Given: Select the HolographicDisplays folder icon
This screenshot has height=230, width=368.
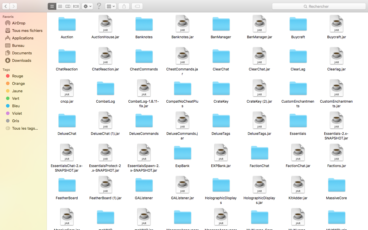Looking at the screenshot, I should (x=221, y=185).
